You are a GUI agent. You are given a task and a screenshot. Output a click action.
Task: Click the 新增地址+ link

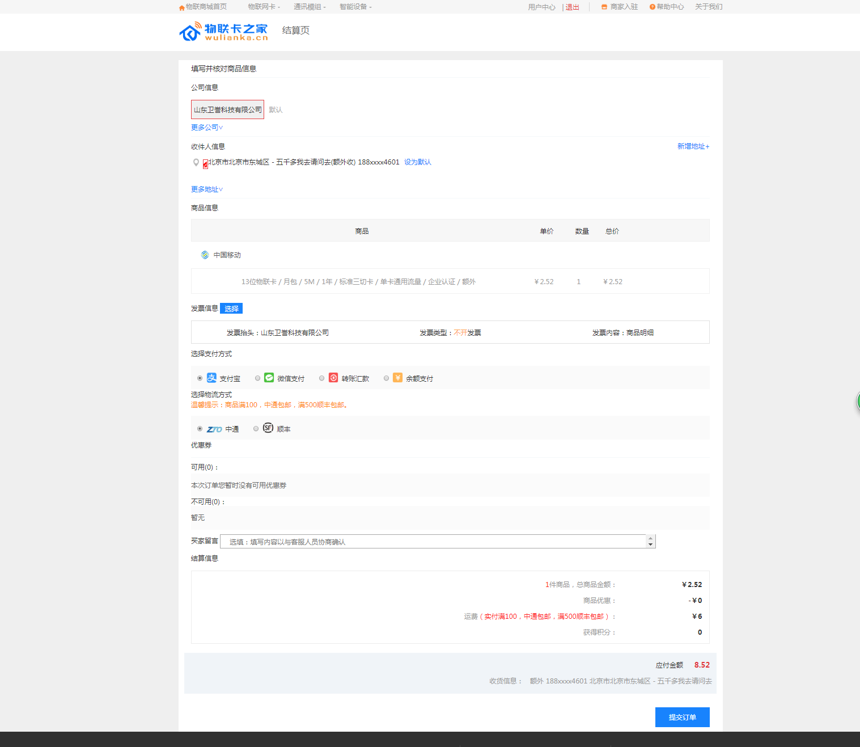pyautogui.click(x=693, y=146)
